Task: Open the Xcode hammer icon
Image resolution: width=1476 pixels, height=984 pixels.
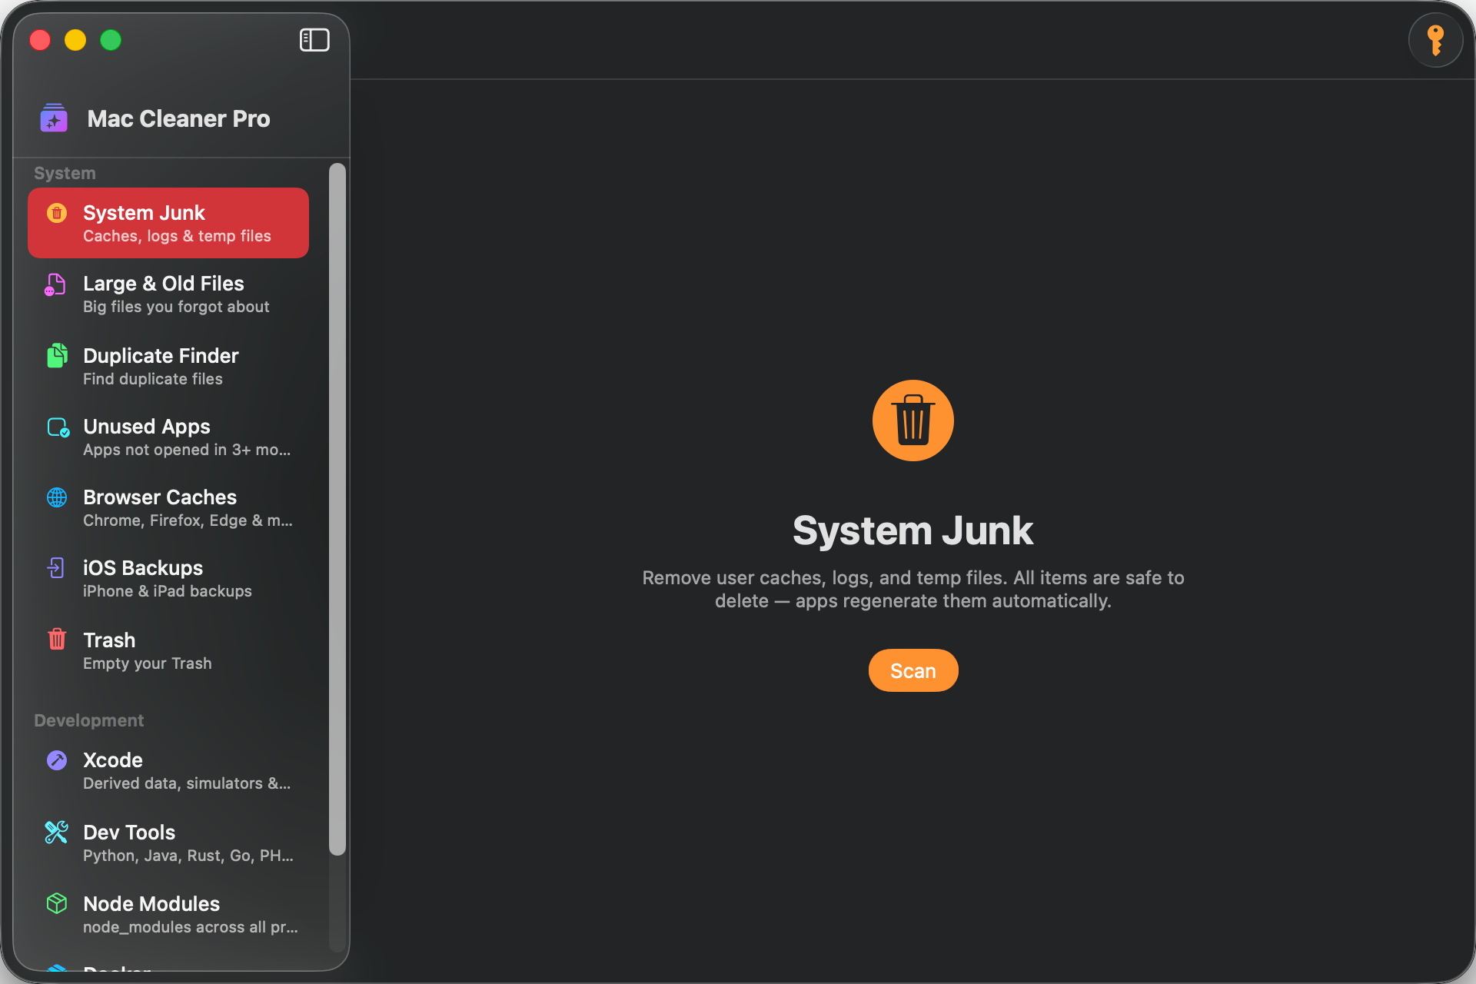Action: (x=57, y=760)
